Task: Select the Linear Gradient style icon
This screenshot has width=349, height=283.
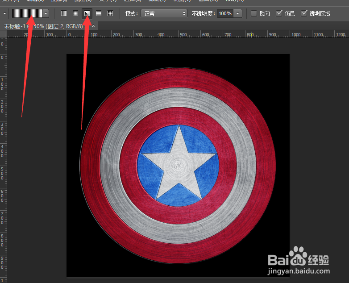Action: [64, 13]
